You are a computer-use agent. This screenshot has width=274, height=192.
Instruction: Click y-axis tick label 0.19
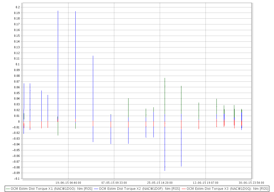(17, 13)
